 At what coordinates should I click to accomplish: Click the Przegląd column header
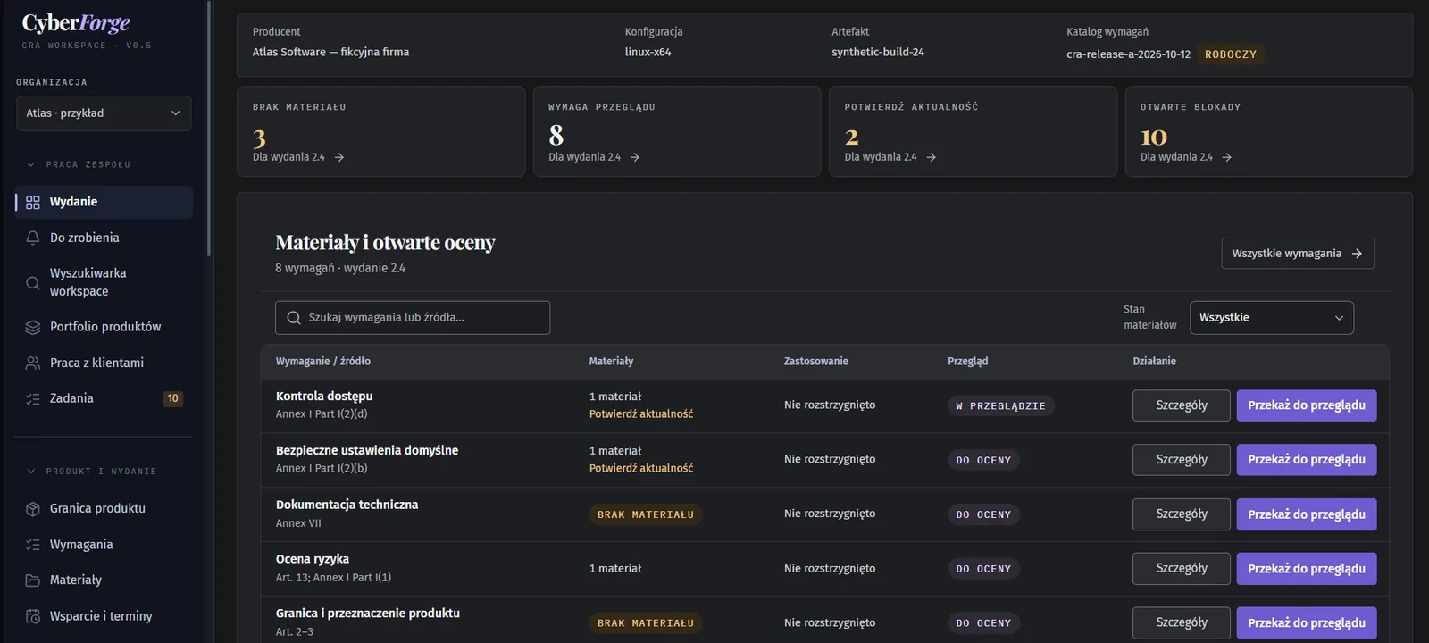[x=968, y=362]
